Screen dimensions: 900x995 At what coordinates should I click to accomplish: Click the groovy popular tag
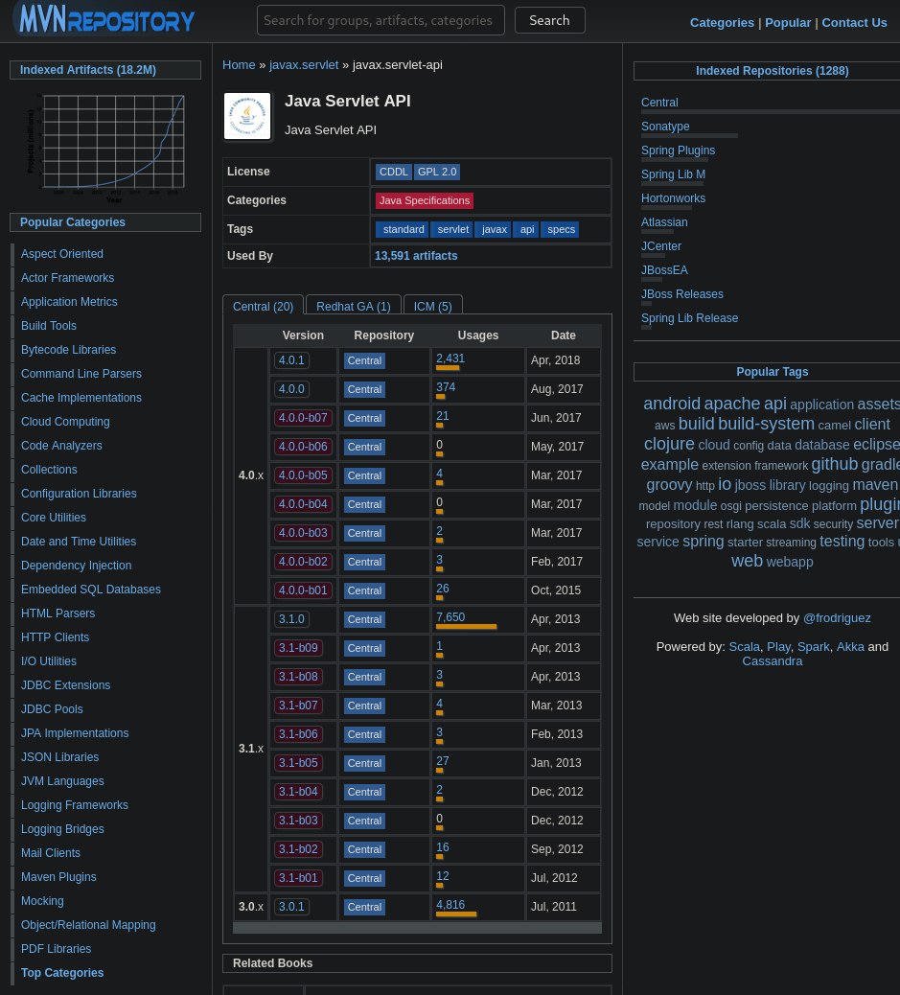669,485
